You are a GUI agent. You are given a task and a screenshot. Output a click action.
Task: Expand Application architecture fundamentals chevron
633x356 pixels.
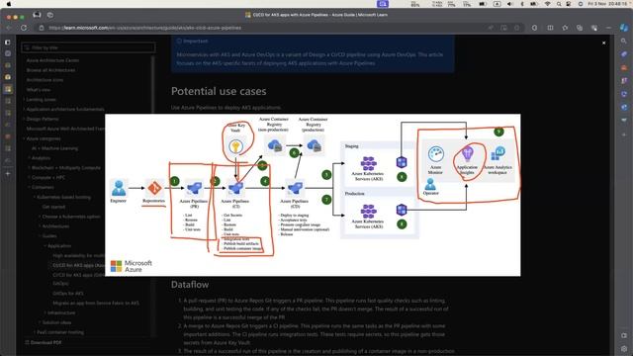pyautogui.click(x=24, y=109)
